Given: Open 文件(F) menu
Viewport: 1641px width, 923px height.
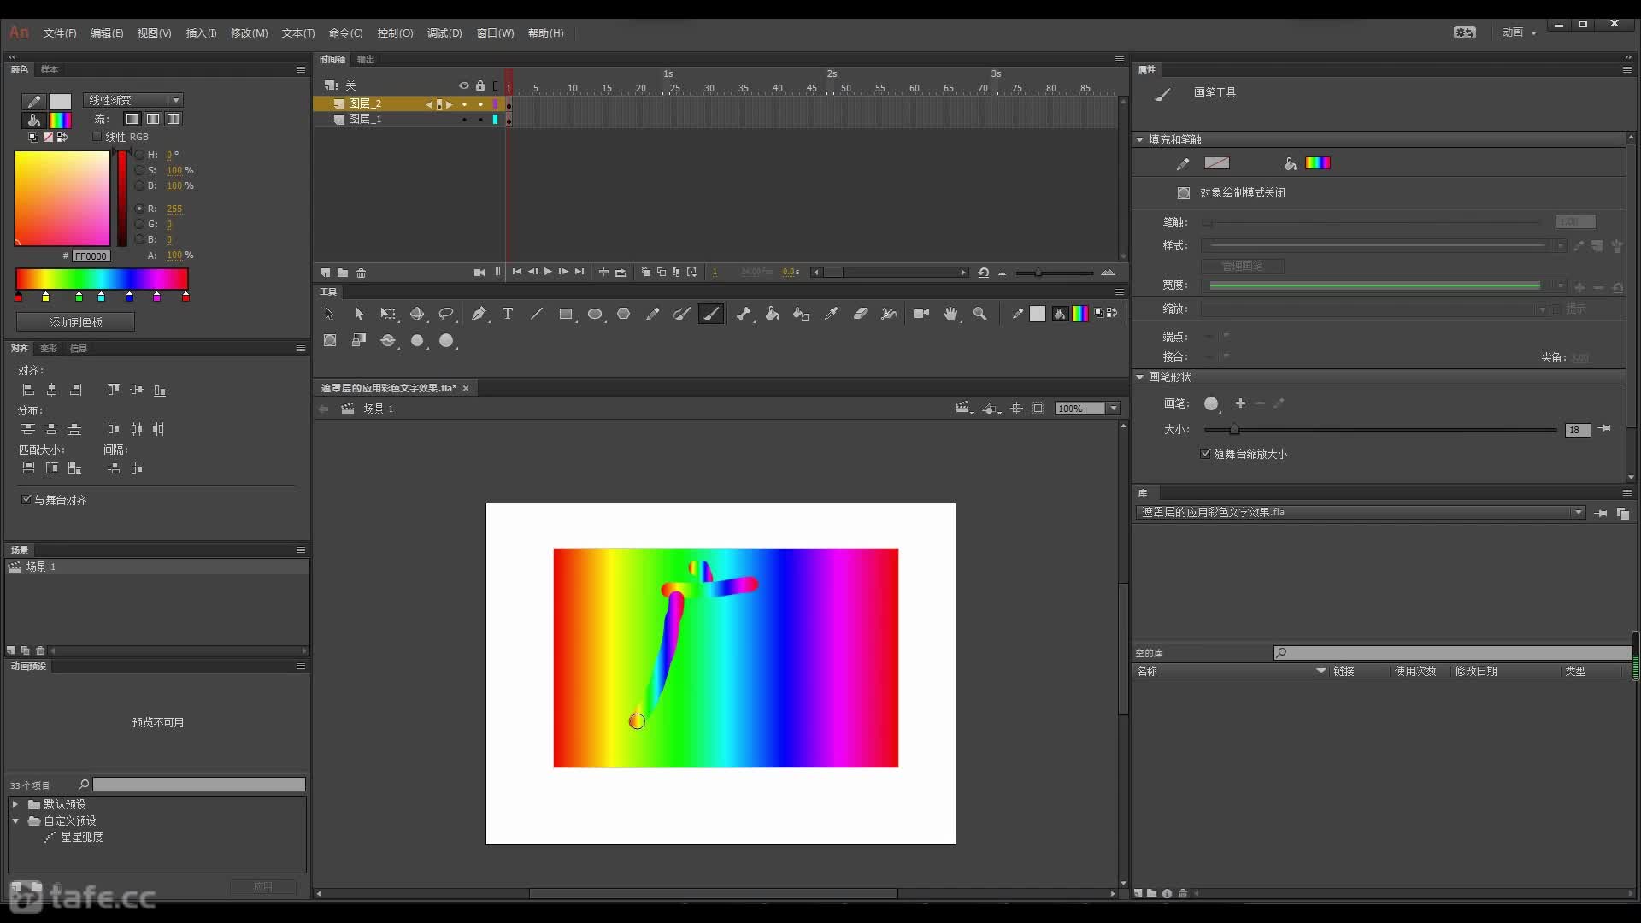Looking at the screenshot, I should [x=60, y=33].
